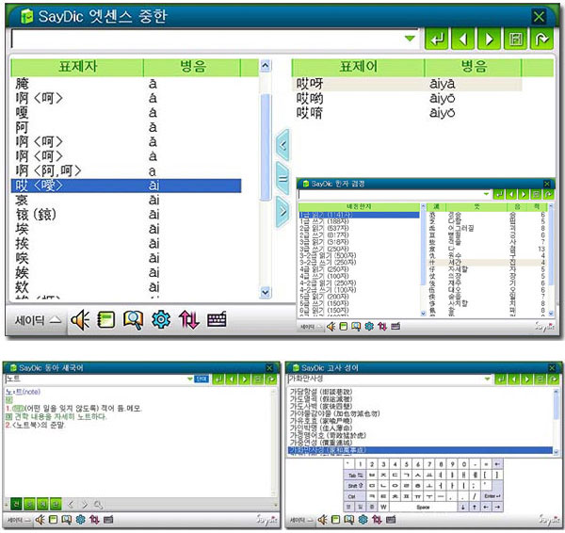Viewport: 565px width, 533px height.
Task: Show virtual keyboard icon in 엣센스 중한 window
Action: (217, 319)
